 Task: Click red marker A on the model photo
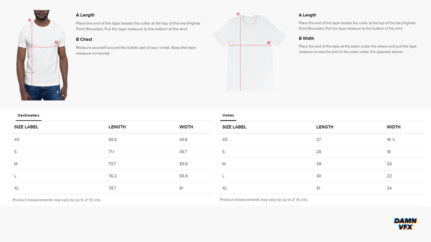click(30, 20)
